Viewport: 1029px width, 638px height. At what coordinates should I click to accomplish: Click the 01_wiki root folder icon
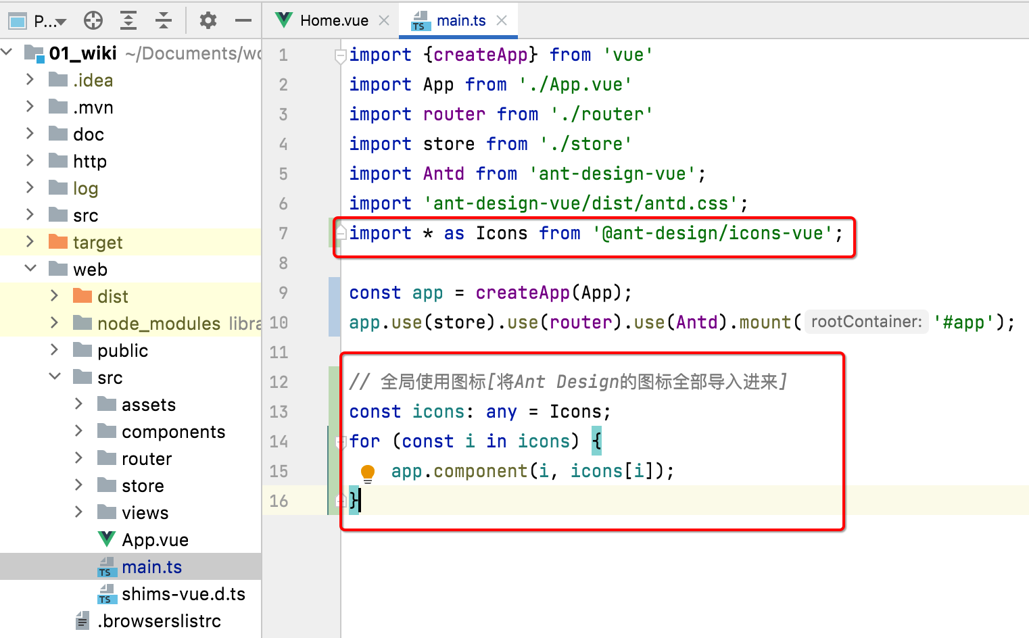tap(34, 53)
